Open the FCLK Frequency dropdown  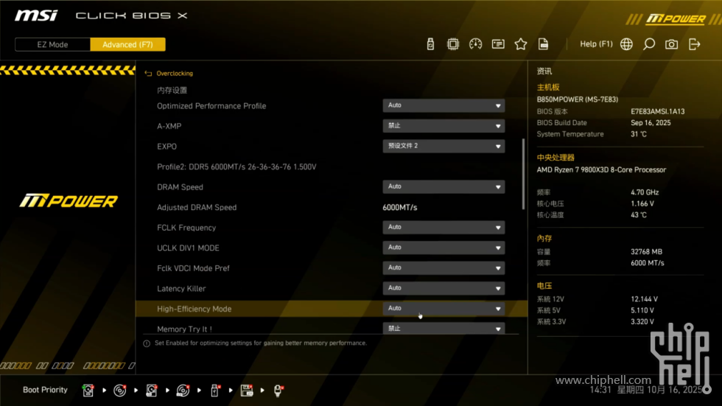[444, 228]
